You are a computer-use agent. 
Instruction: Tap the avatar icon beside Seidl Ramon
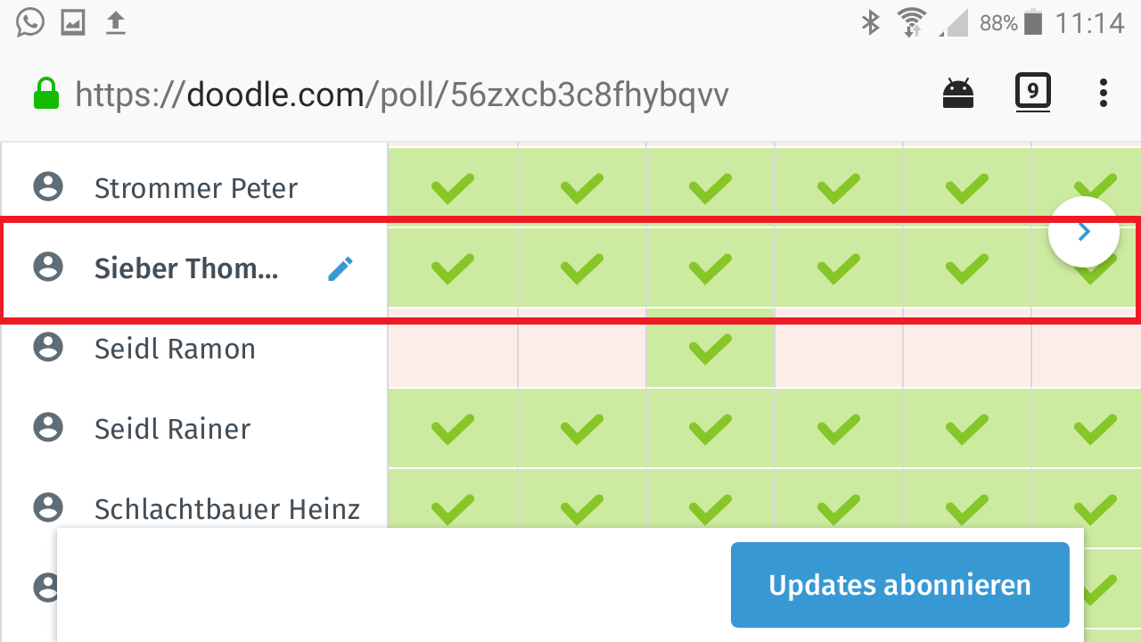(x=48, y=348)
